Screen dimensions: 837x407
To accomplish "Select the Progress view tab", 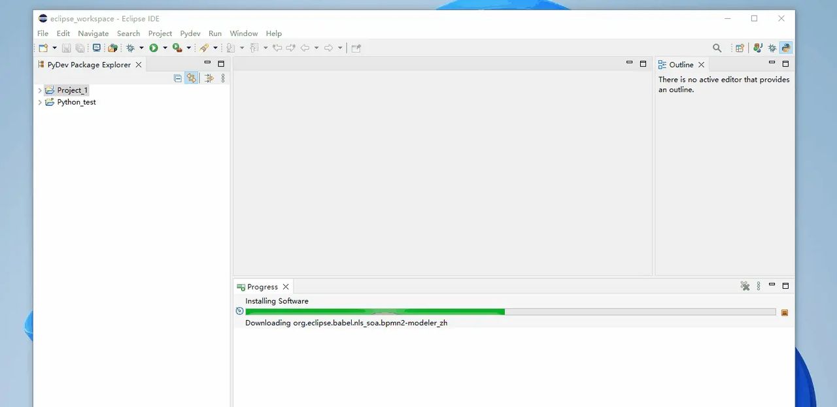I will point(262,287).
